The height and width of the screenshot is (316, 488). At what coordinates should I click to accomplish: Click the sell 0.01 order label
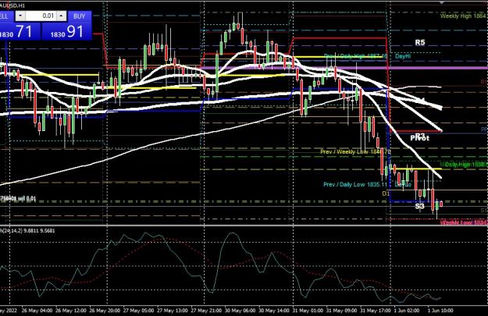point(18,198)
